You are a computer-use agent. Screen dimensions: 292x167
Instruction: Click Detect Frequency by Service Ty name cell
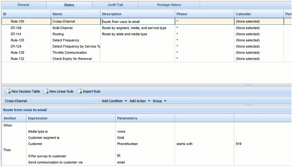tap(76, 46)
